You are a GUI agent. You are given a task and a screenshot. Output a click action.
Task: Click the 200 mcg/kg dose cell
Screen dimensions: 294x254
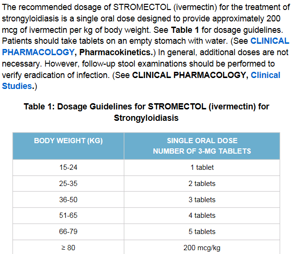pos(202,248)
